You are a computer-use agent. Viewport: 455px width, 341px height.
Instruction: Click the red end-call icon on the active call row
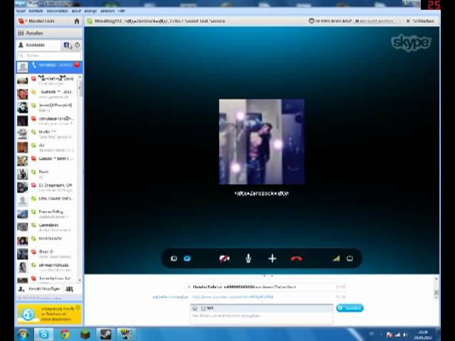point(77,65)
